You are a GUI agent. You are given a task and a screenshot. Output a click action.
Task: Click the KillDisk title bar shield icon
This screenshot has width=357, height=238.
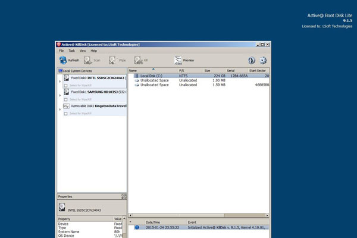59,45
